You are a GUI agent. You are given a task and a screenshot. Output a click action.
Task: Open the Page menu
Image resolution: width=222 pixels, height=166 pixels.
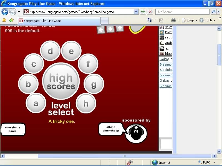coord(190,20)
